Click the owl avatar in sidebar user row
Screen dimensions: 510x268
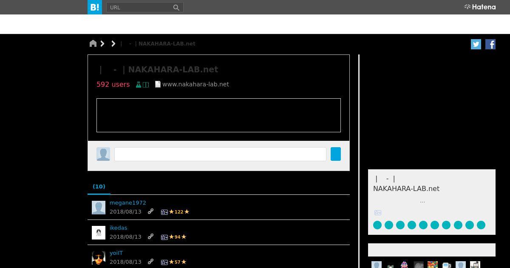pyautogui.click(x=475, y=265)
